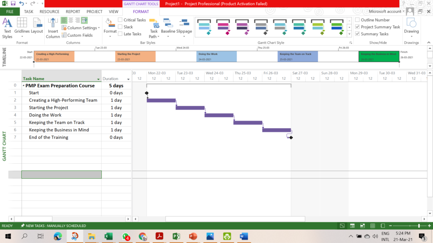Switch to the REPORT ribbon tab

pos(73,11)
